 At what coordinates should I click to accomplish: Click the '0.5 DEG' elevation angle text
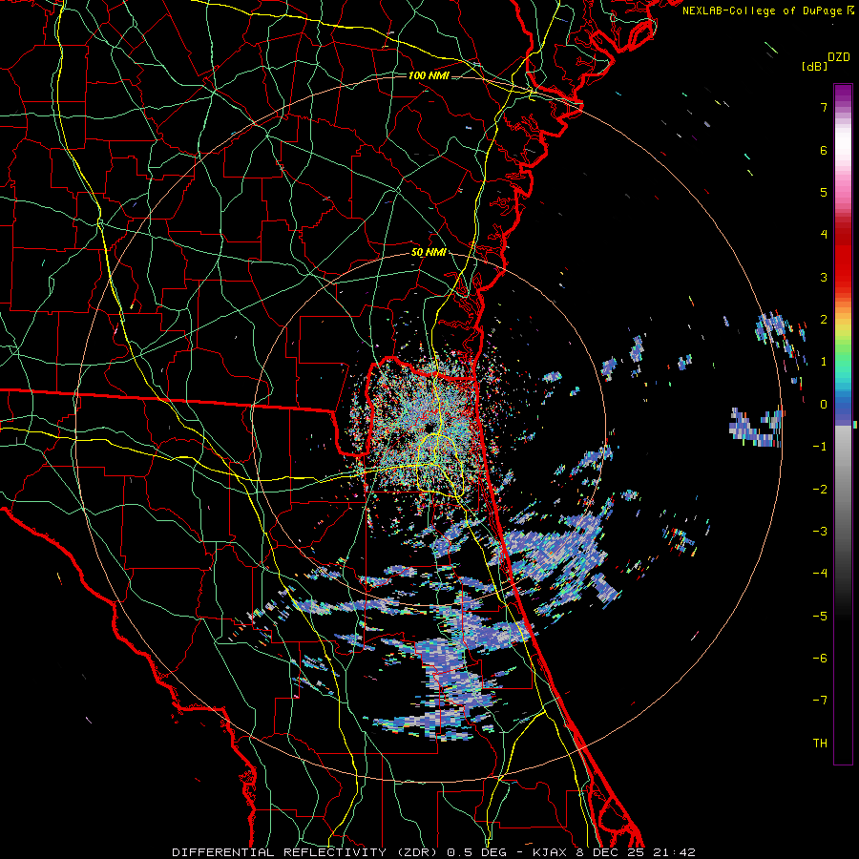pyautogui.click(x=476, y=852)
